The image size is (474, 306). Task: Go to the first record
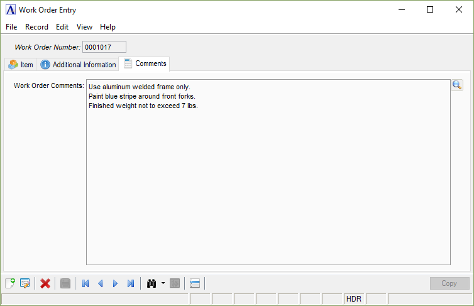tap(85, 283)
